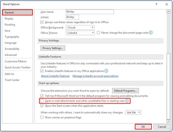Click the Privacy Settings... button

click(x=53, y=48)
